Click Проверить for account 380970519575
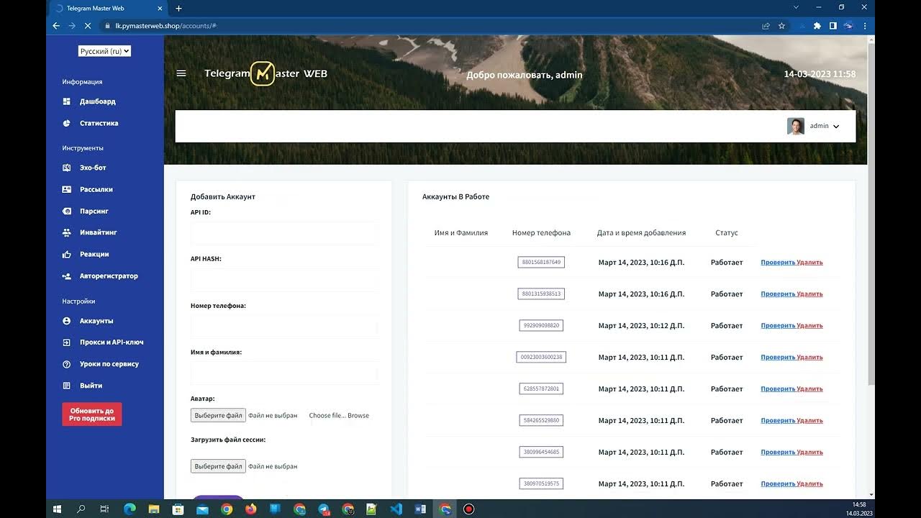This screenshot has height=518, width=921. pyautogui.click(x=778, y=484)
